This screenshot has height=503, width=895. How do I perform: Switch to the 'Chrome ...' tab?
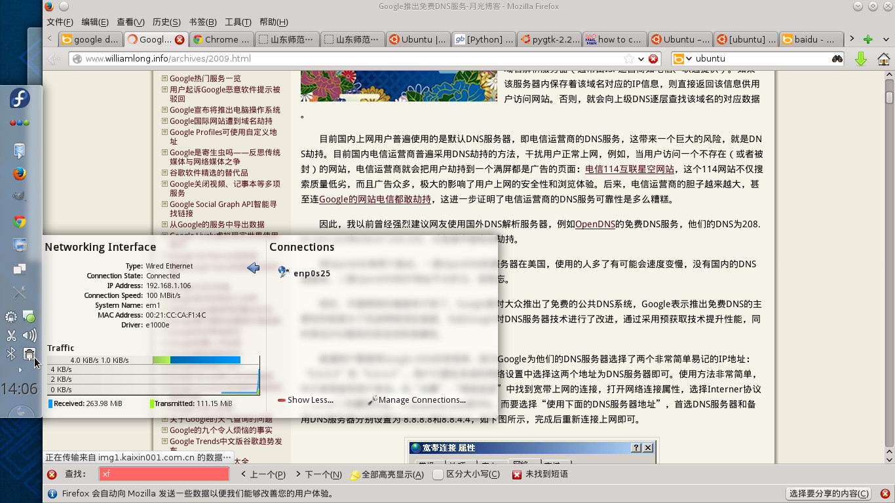221,39
